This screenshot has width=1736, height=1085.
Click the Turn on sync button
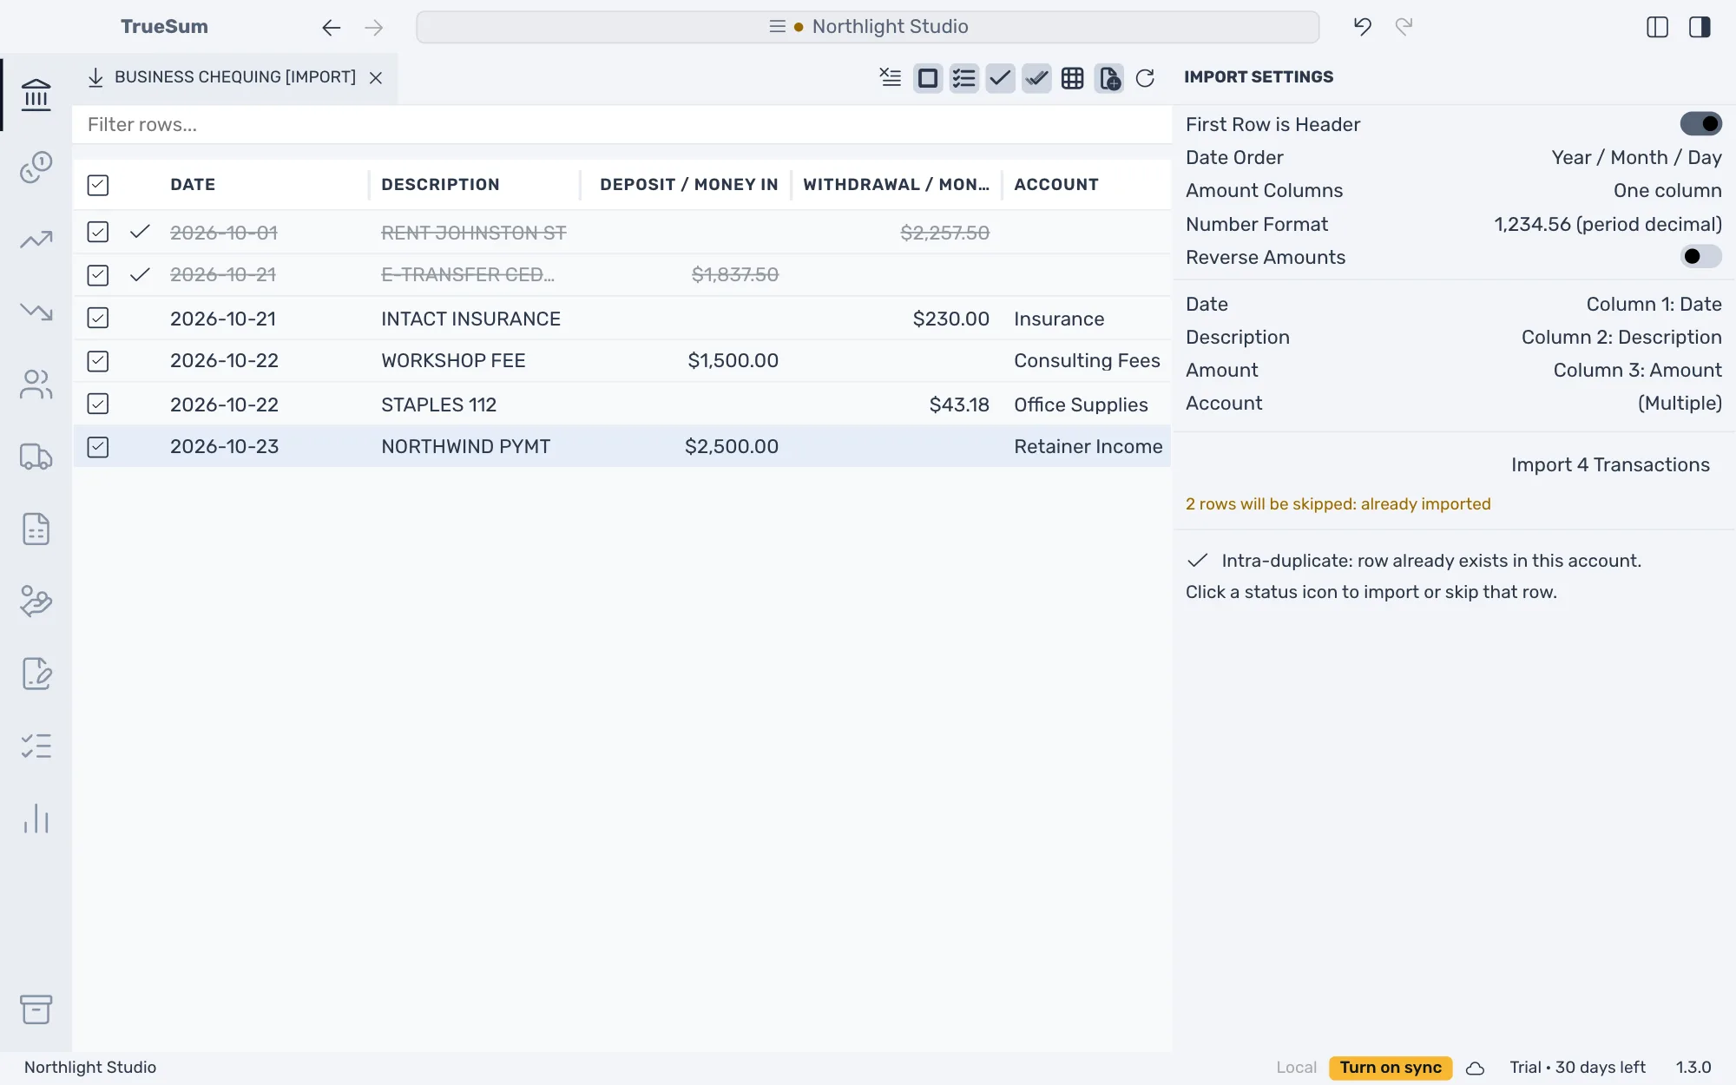click(1391, 1068)
